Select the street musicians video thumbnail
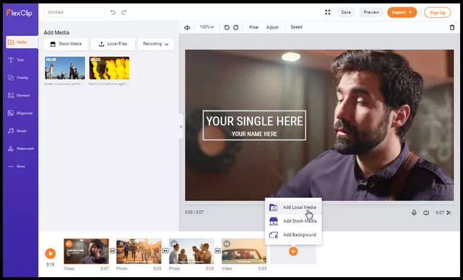Image resolution: width=463 pixels, height=280 pixels. tap(65, 68)
